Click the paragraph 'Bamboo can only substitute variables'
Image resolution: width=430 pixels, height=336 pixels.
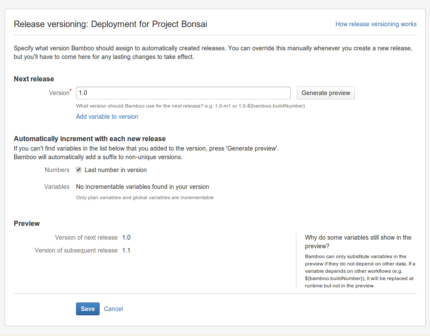pyautogui.click(x=360, y=271)
